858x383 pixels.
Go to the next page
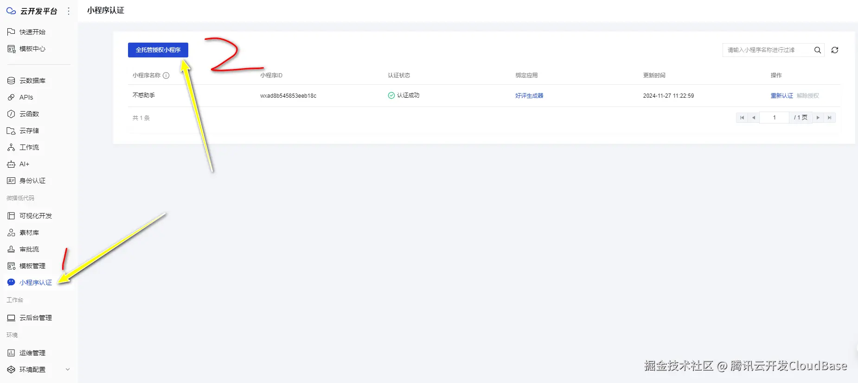pyautogui.click(x=818, y=118)
